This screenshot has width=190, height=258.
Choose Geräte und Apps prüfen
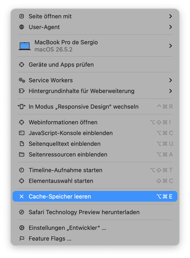tap(95, 65)
